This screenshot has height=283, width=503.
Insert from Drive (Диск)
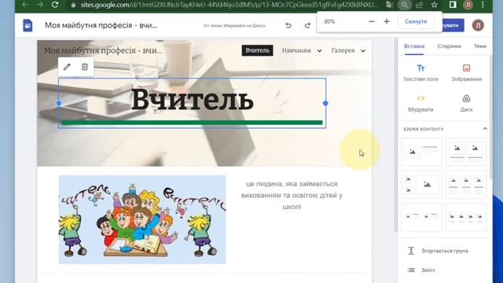click(466, 103)
